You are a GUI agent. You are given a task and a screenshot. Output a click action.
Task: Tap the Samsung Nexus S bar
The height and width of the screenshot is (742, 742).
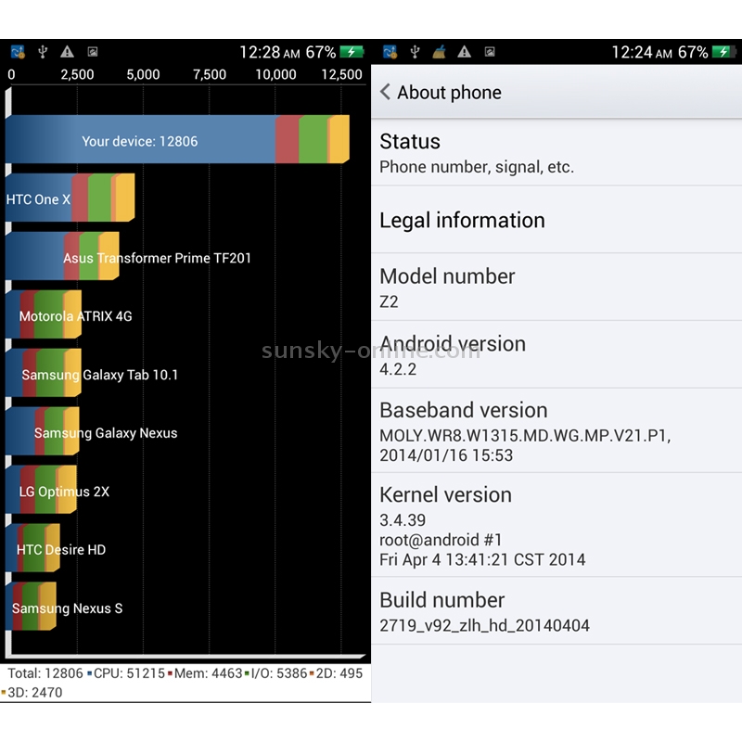click(31, 607)
